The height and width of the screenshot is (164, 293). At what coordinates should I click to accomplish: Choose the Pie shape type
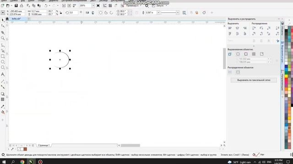point(106,13)
